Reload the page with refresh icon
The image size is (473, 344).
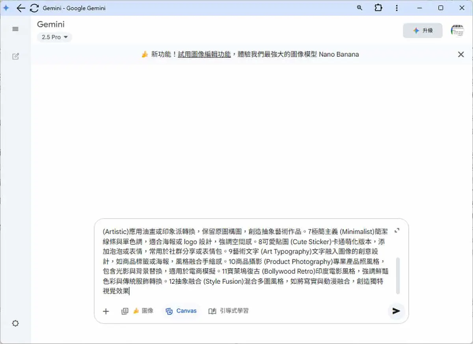34,8
